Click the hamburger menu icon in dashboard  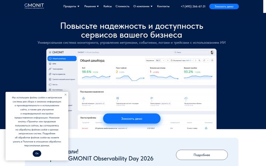coord(50,52)
